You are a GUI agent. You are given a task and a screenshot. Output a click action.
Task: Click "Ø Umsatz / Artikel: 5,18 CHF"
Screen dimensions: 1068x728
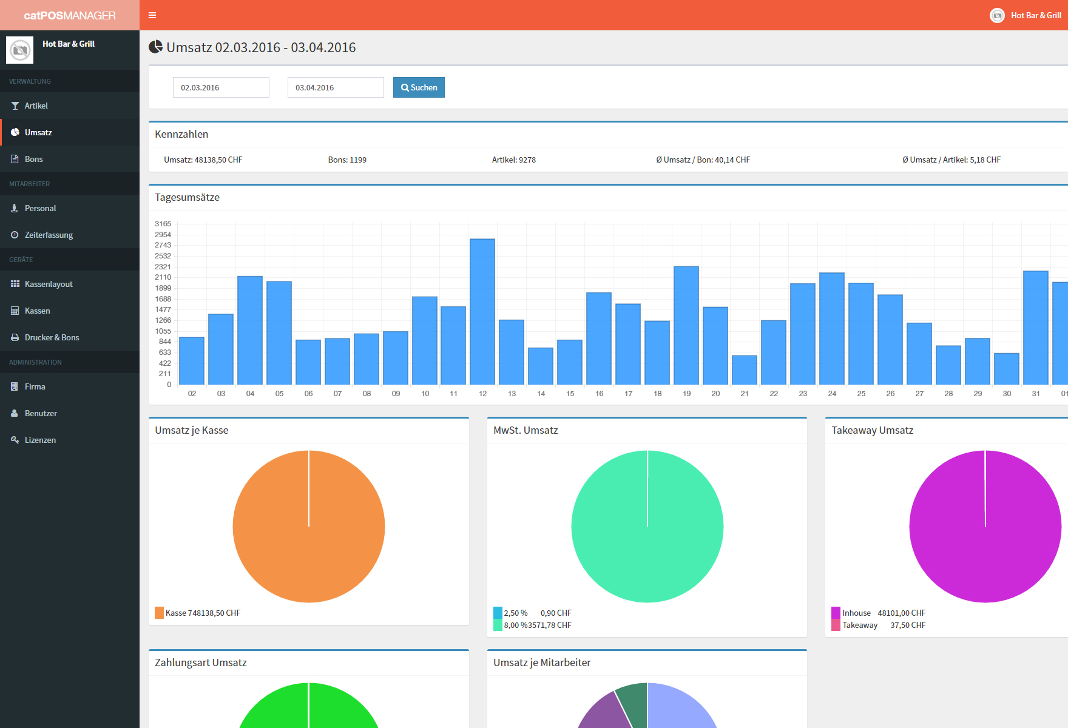coord(951,160)
